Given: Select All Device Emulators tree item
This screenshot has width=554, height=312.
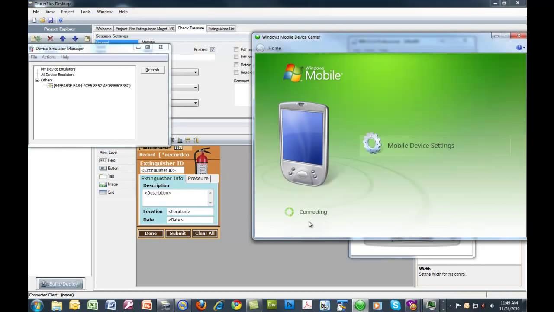Looking at the screenshot, I should pos(58,75).
